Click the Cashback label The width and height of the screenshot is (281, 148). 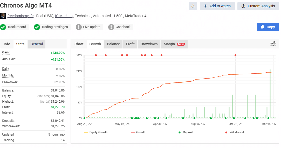[123, 27]
